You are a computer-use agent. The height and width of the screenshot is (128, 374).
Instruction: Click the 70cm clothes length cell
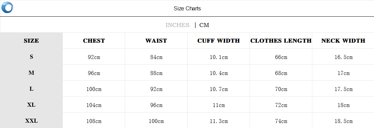[x=281, y=89]
